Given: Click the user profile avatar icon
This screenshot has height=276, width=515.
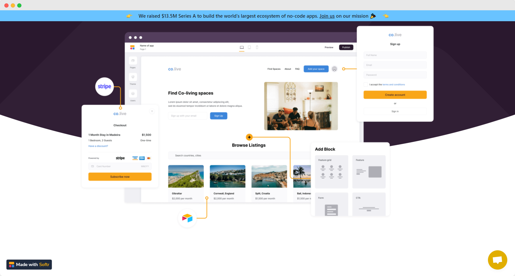Looking at the screenshot, I should coord(334,69).
